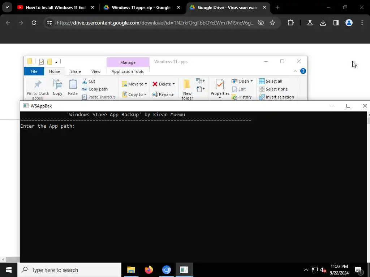Open the Customize Quick Access Toolbar dropdown

[56, 62]
